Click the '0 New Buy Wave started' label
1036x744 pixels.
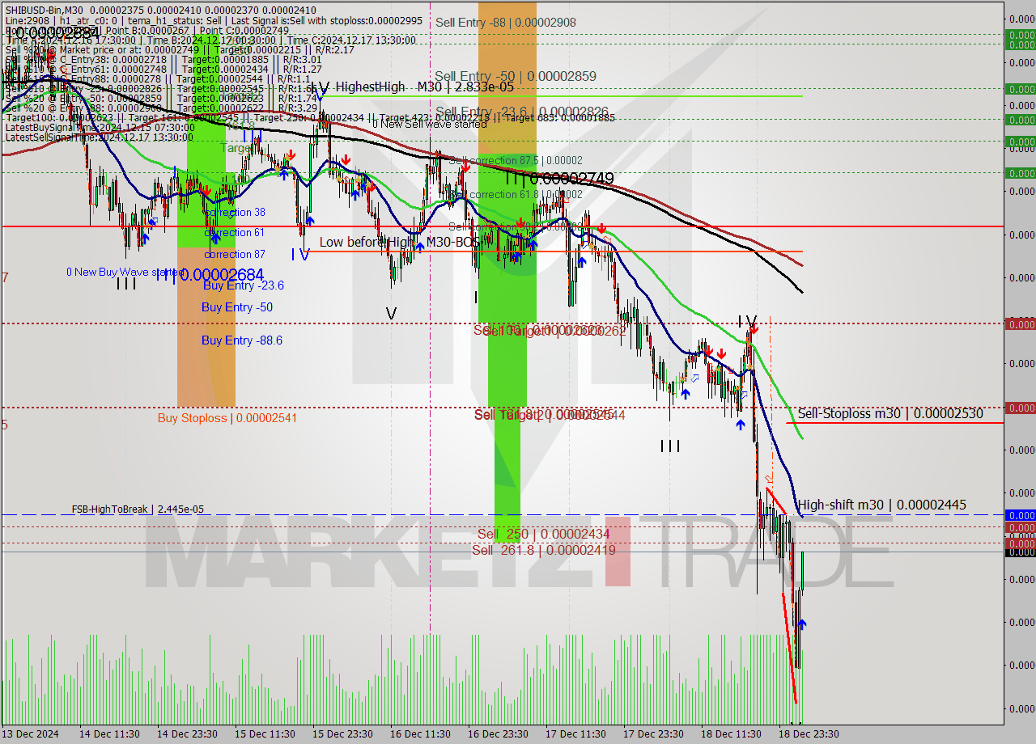pos(126,272)
